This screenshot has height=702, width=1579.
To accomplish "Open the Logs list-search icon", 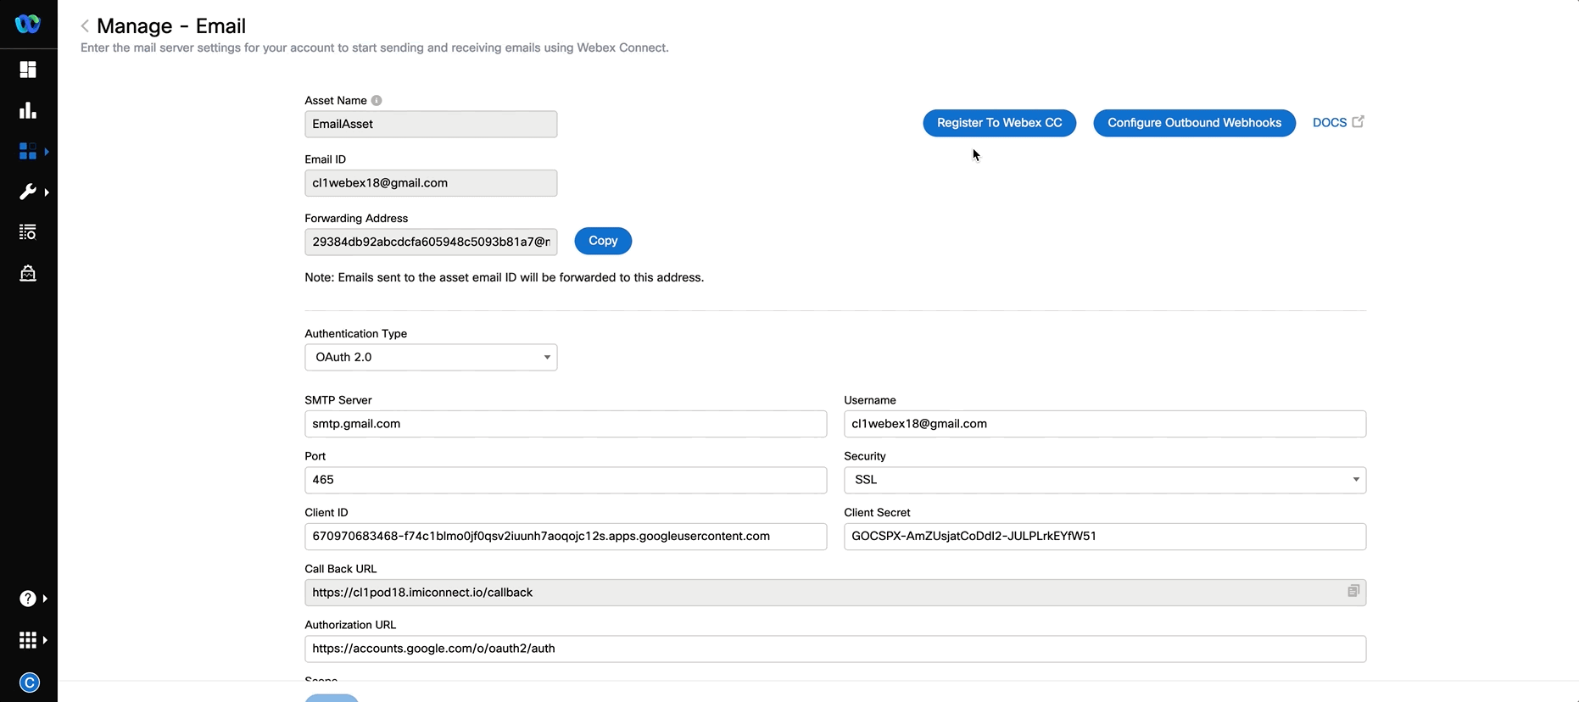I will click(x=28, y=232).
